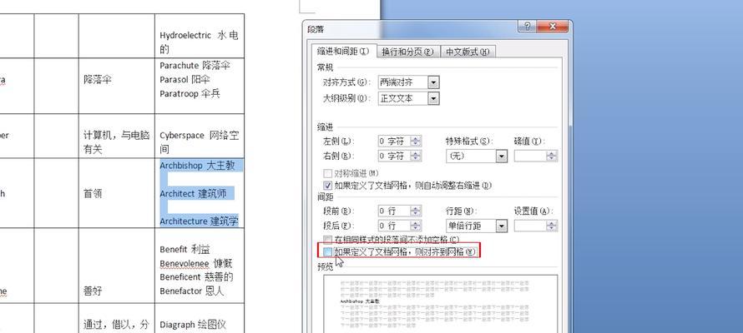Click the selected 'Architect 建筑师' line

193,194
